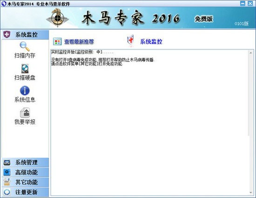
Task: Click the 我要举报 upload icon
Action: [x=25, y=113]
